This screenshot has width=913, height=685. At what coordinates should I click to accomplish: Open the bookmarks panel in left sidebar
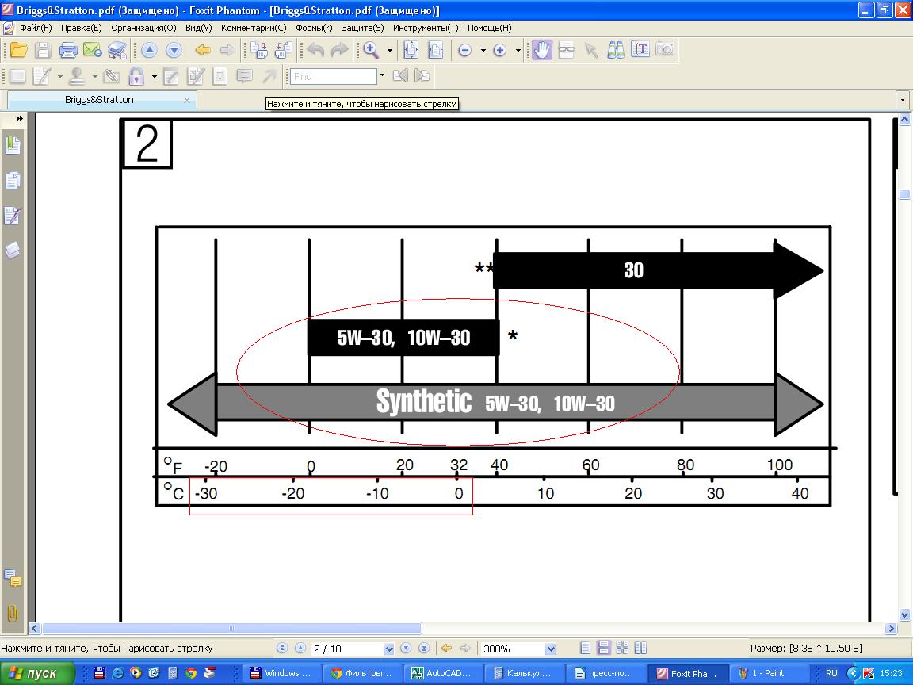[x=13, y=145]
